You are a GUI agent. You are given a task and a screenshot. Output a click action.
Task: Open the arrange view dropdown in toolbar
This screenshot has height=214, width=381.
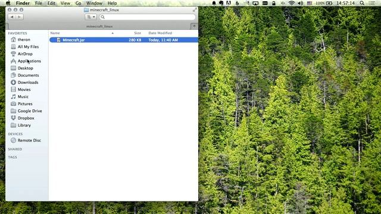click(91, 17)
